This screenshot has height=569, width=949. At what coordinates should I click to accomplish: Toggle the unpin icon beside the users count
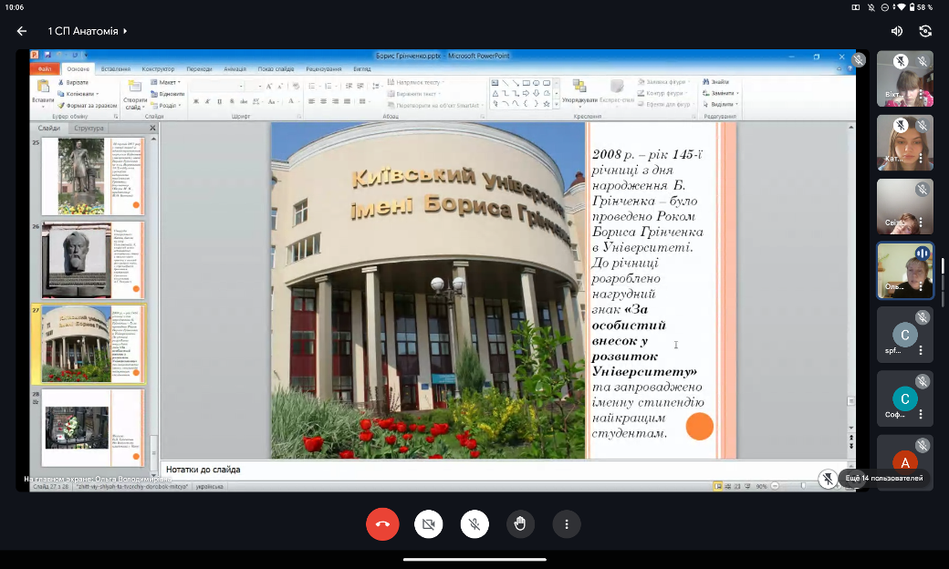click(x=828, y=478)
